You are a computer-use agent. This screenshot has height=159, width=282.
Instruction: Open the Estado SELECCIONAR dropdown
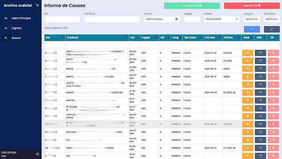click(222, 19)
